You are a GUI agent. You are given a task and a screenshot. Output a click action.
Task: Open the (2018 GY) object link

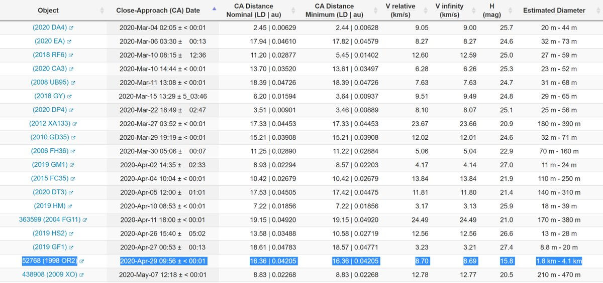50,96
